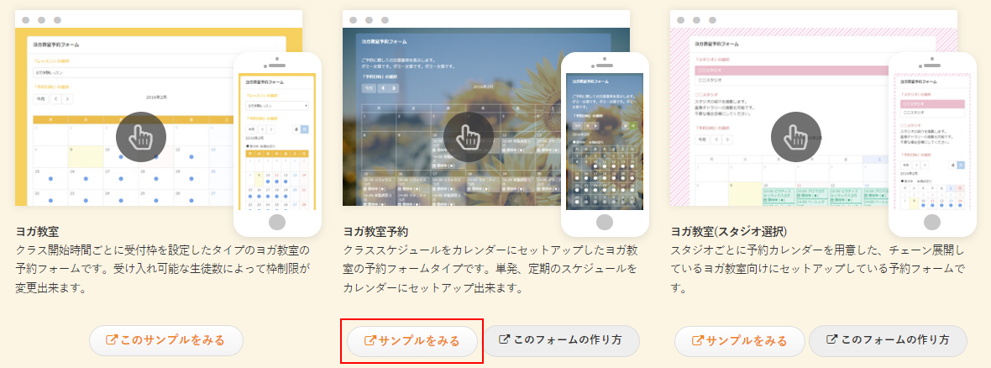Open サンプルをみる for ヨガ教室予約
Image resolution: width=991 pixels, height=368 pixels.
412,341
